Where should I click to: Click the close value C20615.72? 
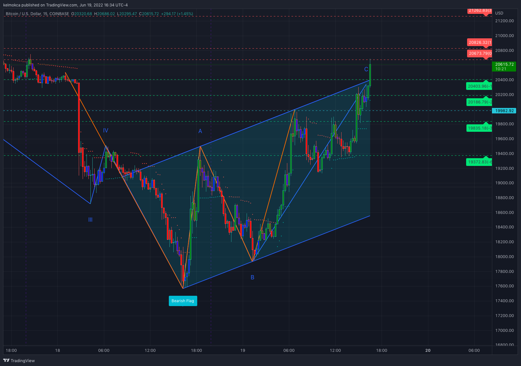149,14
